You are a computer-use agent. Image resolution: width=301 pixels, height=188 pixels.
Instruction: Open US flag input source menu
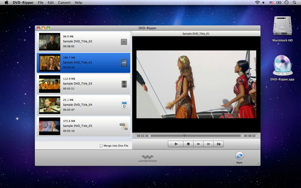pos(271,3)
